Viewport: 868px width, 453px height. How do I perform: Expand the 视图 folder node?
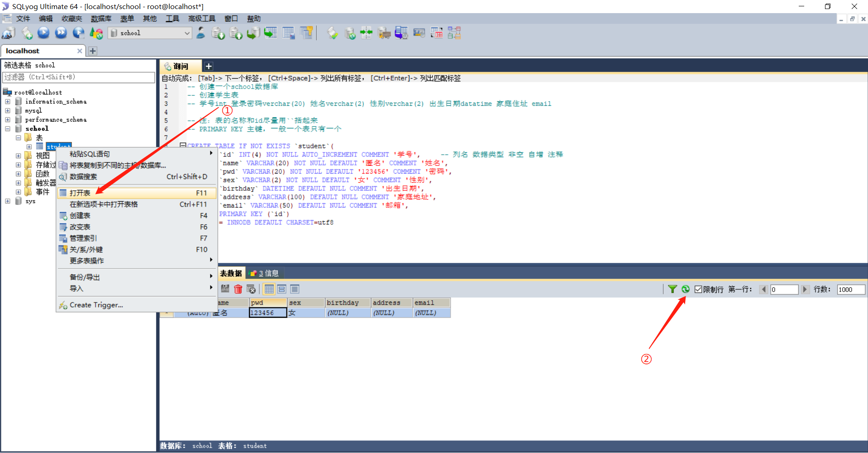[19, 156]
